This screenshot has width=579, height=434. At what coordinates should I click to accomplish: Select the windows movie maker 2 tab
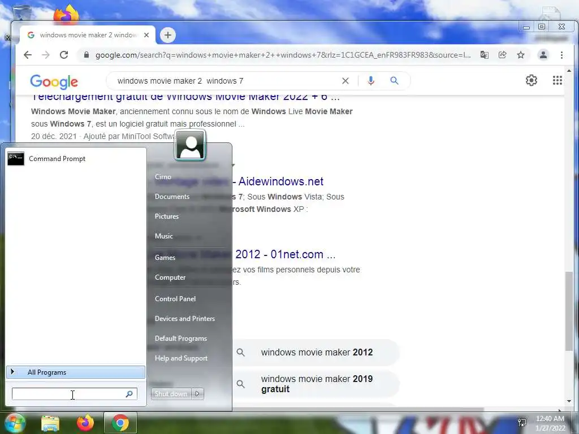coord(87,35)
